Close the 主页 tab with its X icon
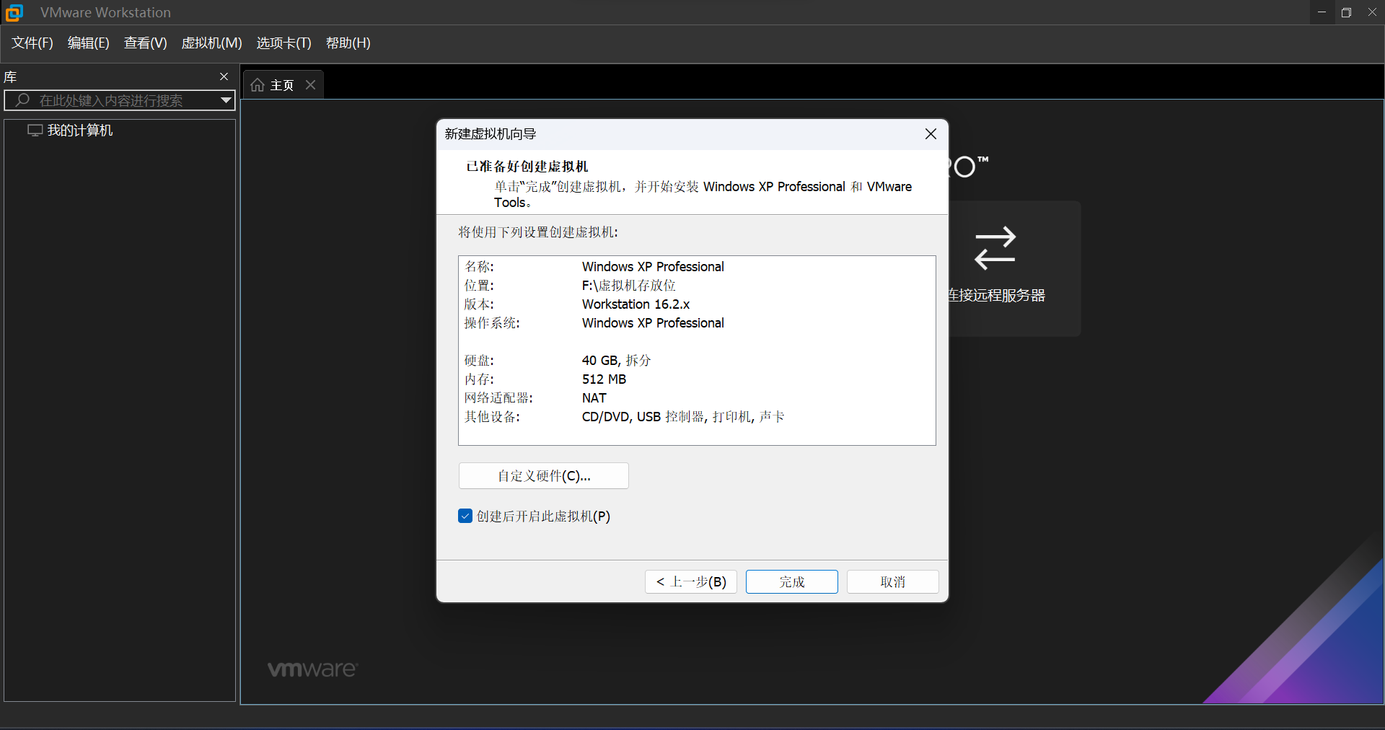 311,85
